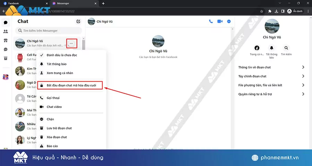Open the Marketplace icon in sidebar
The height and width of the screenshot is (166, 312).
(6, 40)
